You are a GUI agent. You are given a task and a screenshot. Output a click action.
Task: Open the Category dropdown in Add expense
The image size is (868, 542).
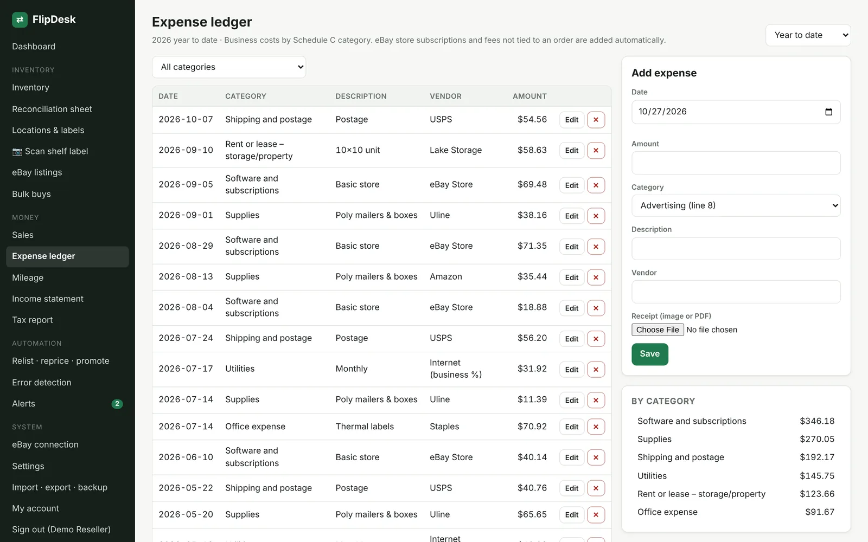(736, 205)
